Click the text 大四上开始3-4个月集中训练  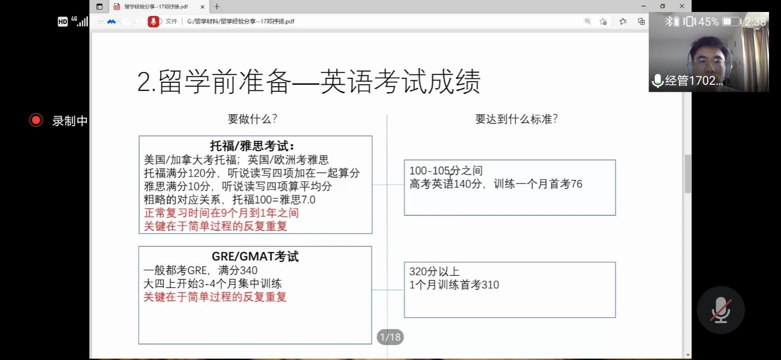pos(213,284)
